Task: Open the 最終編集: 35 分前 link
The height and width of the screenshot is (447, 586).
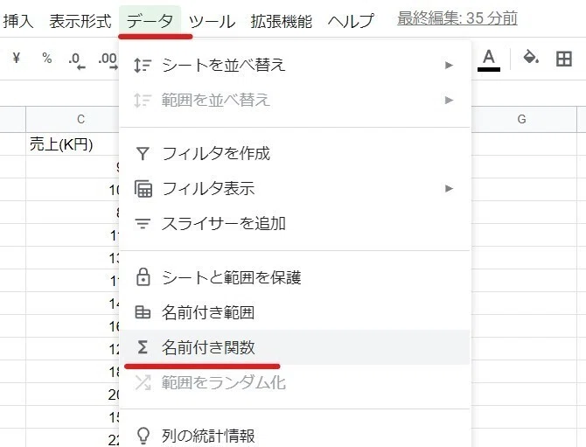Action: (x=457, y=18)
